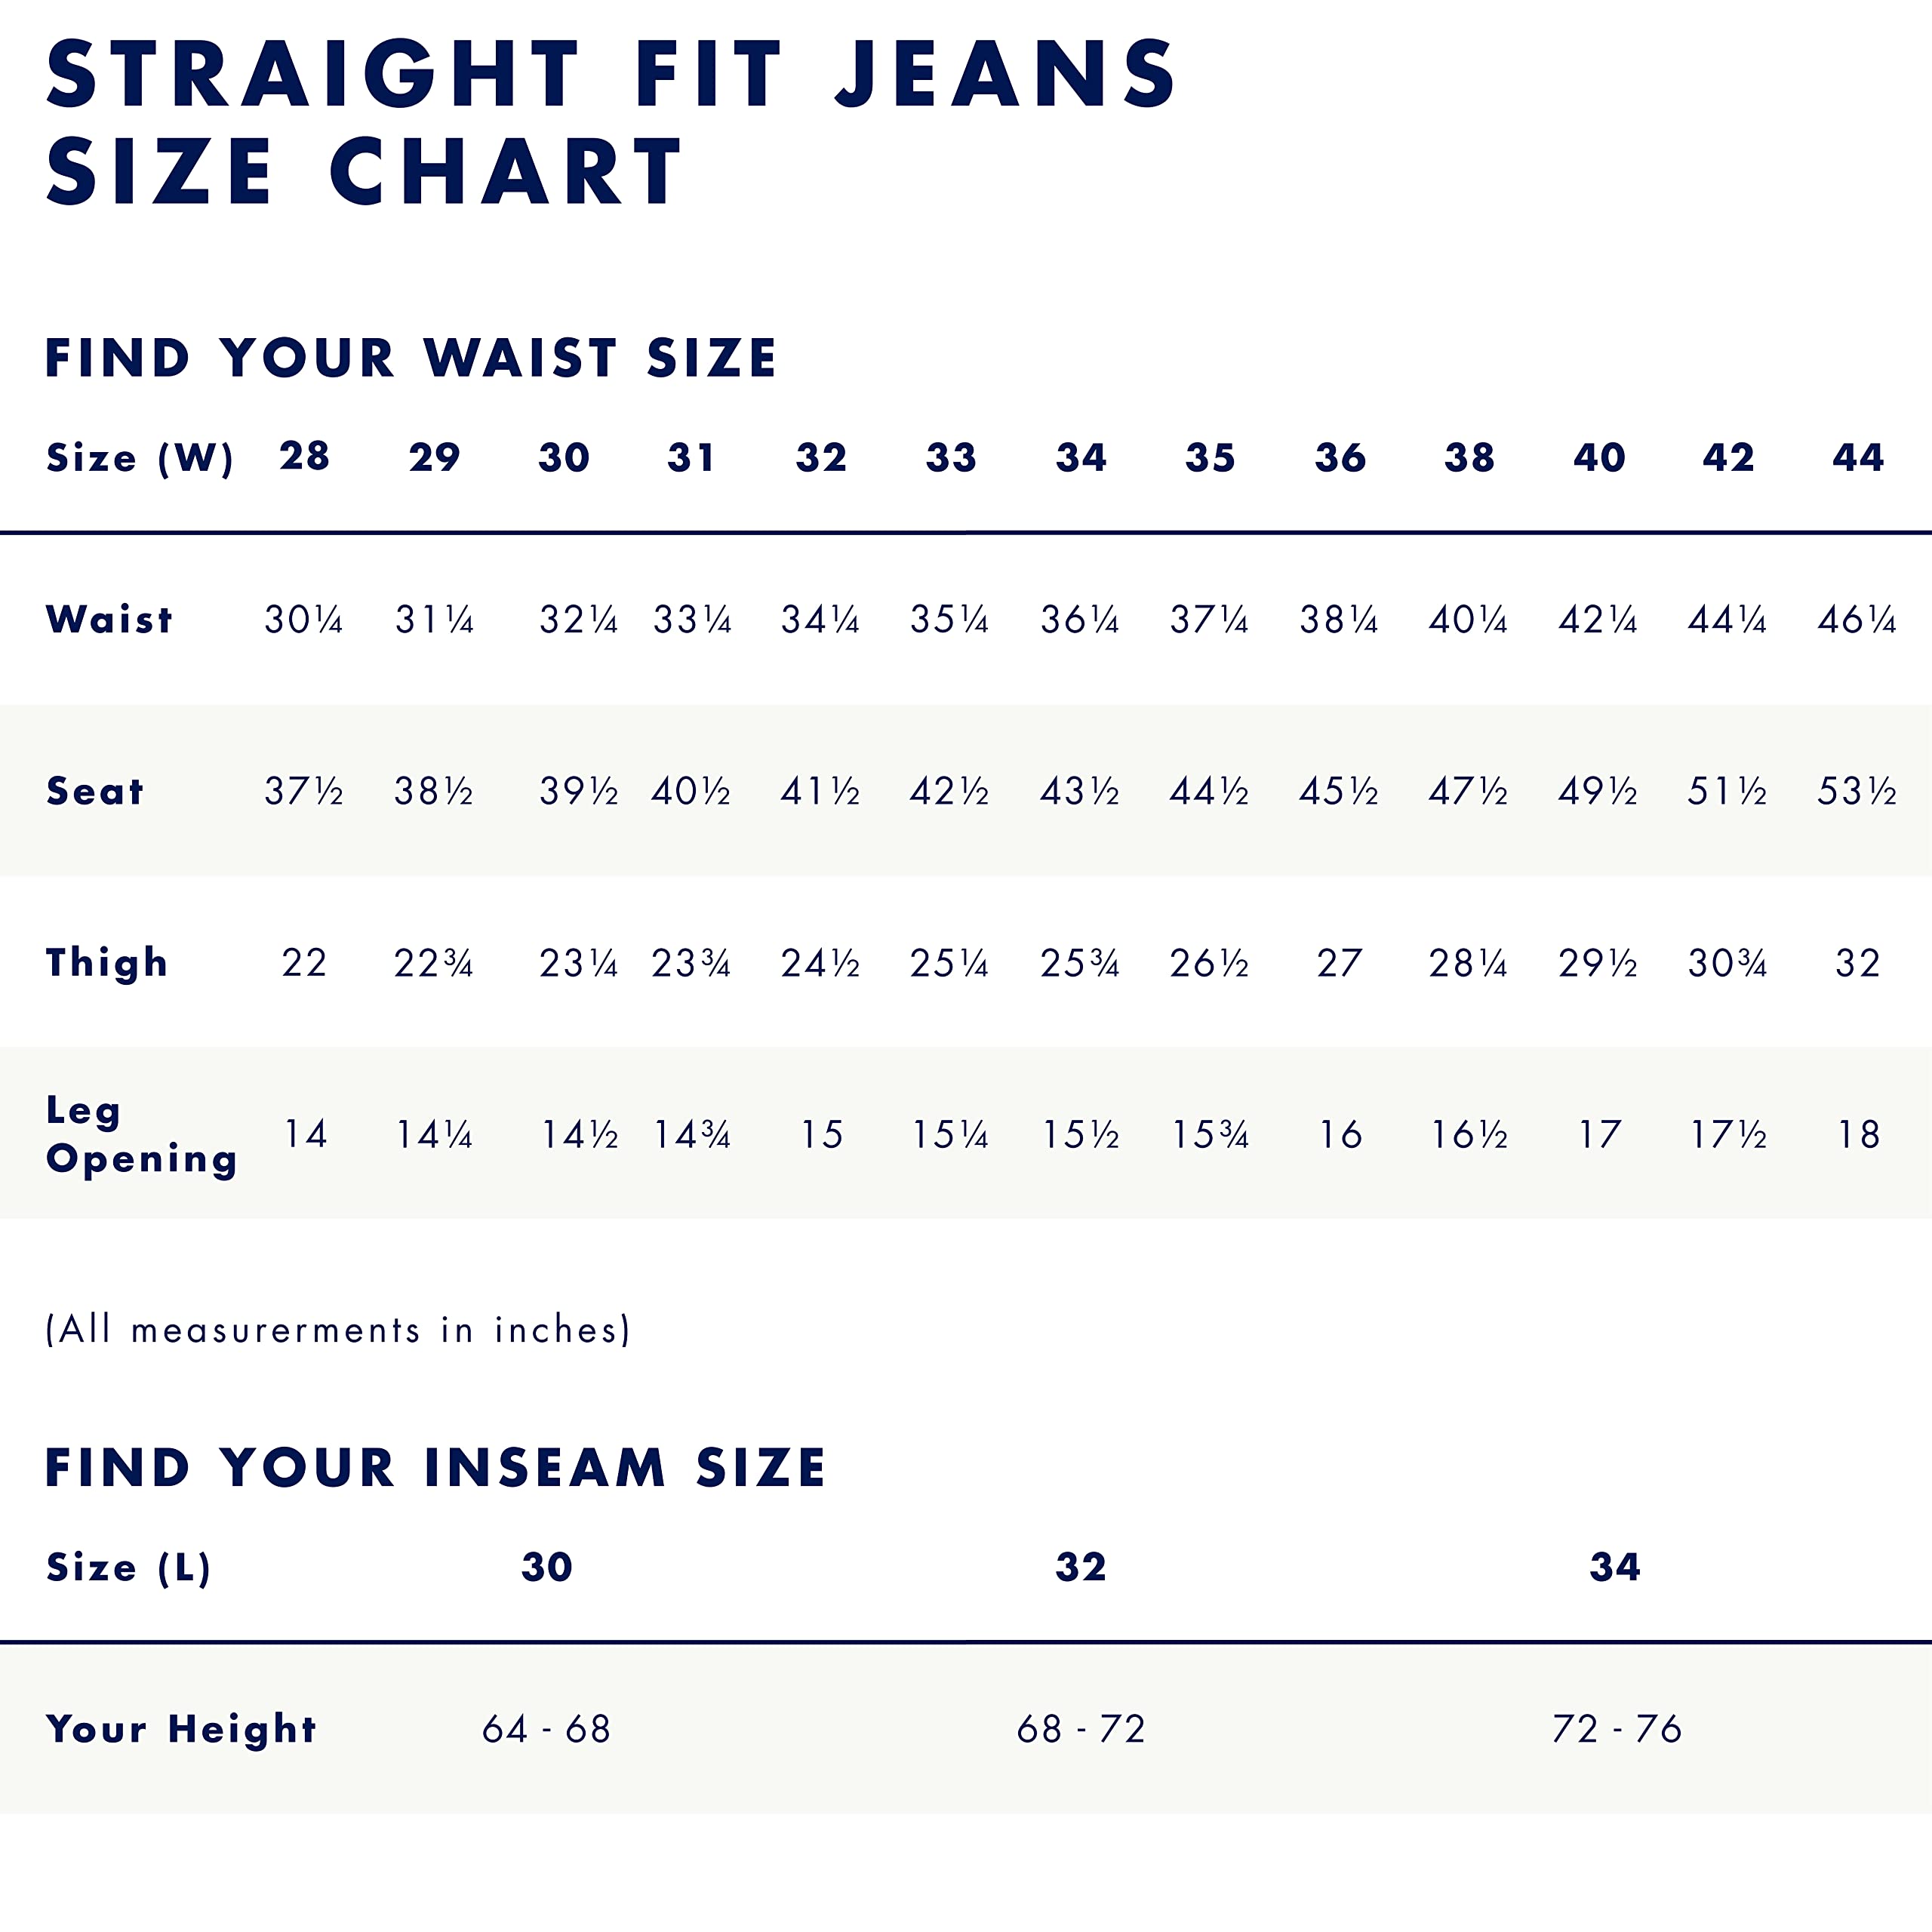Click the measurements in inches note
1932x1932 pixels.
click(338, 1330)
